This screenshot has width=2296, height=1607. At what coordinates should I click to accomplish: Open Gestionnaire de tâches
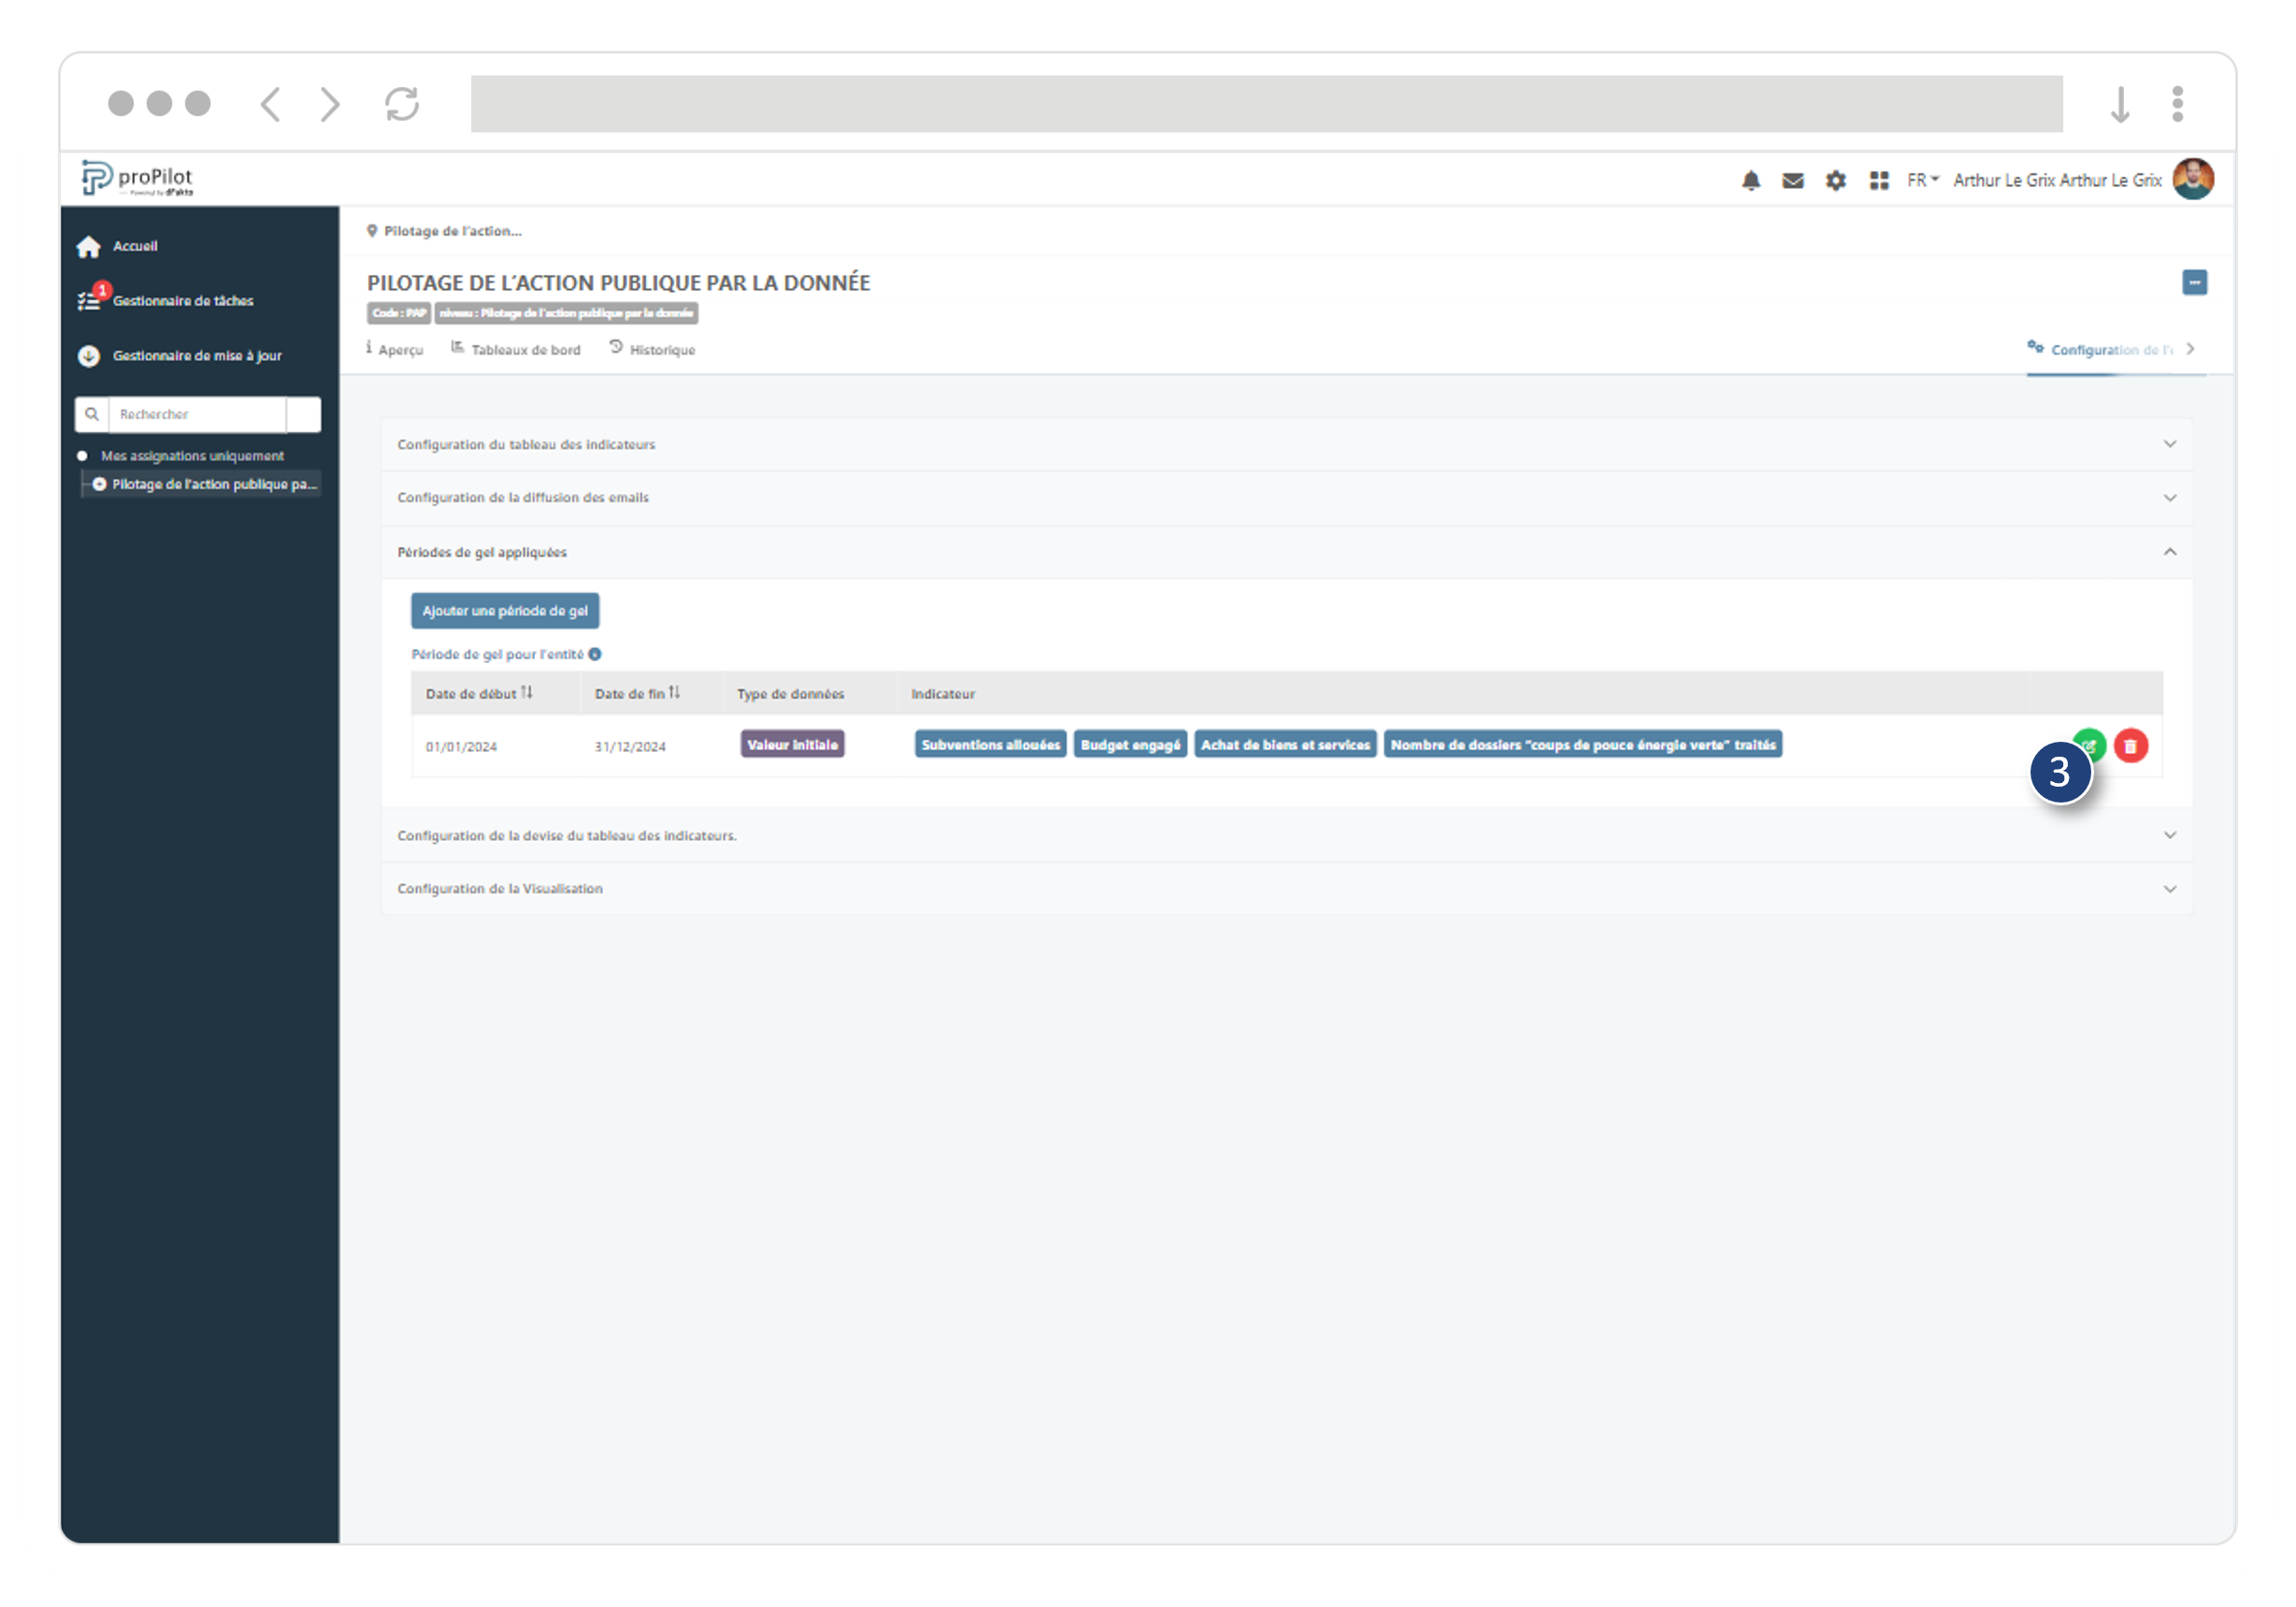point(182,300)
